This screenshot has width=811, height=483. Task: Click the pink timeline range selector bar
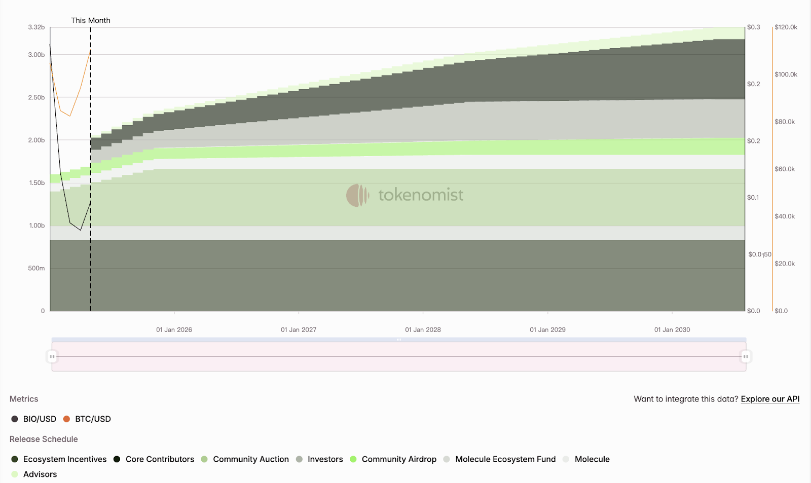(399, 357)
